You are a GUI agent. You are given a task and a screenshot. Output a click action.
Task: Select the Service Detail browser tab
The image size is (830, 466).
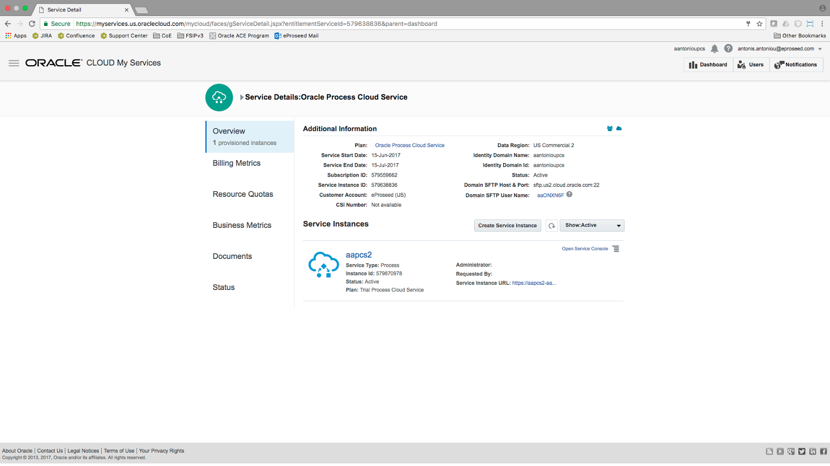(83, 9)
